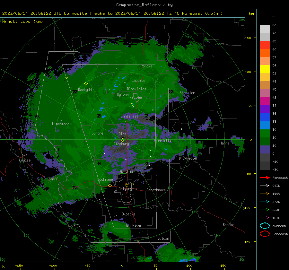
Task: Click the Olds city label
Action: [x=122, y=134]
